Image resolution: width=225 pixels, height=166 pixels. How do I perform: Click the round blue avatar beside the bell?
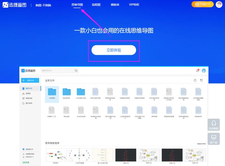tap(204, 71)
